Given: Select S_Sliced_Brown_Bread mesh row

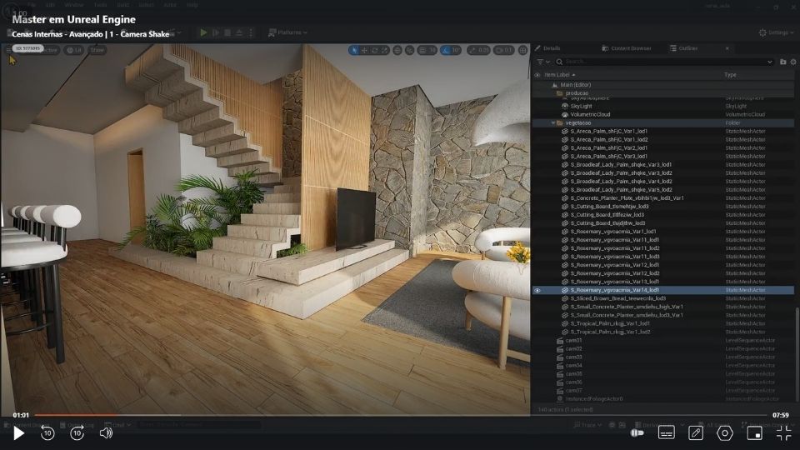Looking at the screenshot, I should [663, 298].
